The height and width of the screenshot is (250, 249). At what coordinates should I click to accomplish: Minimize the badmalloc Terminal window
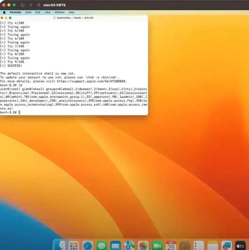coord(6,18)
